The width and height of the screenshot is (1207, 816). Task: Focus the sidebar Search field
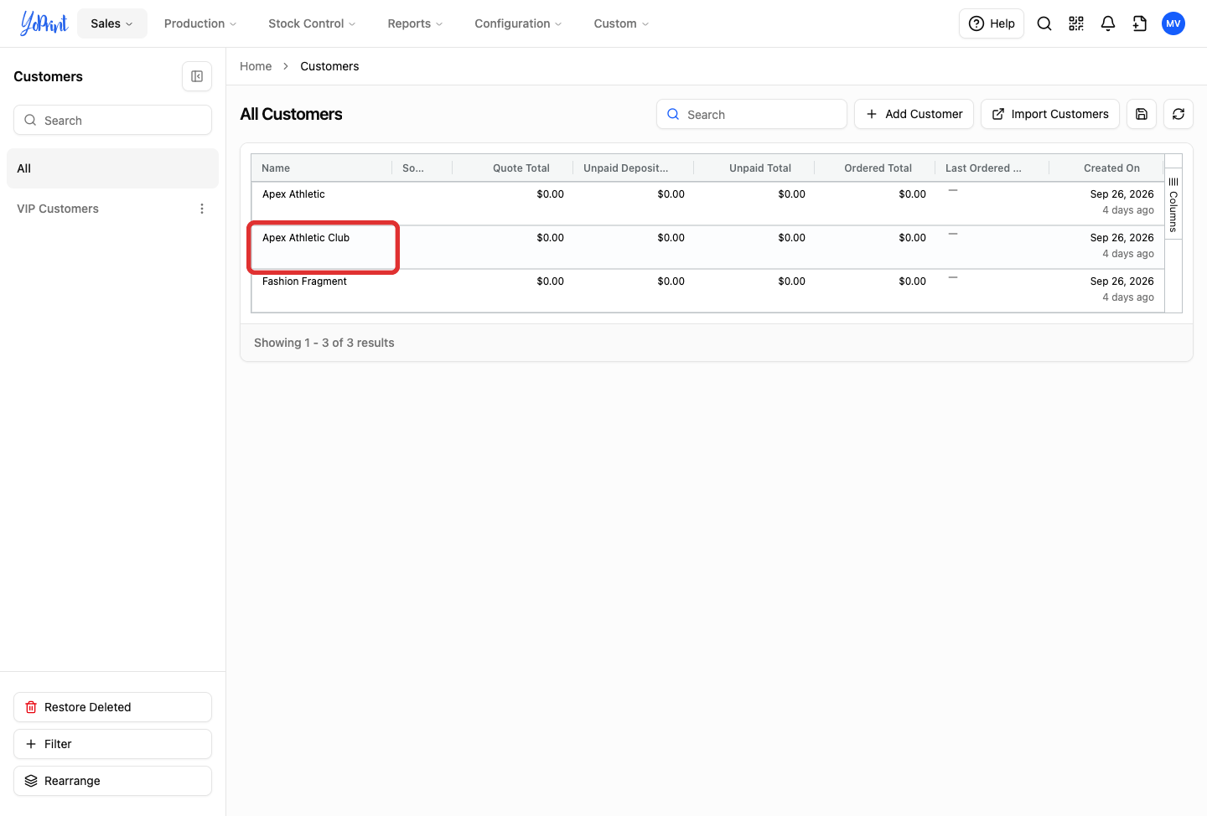pos(112,120)
